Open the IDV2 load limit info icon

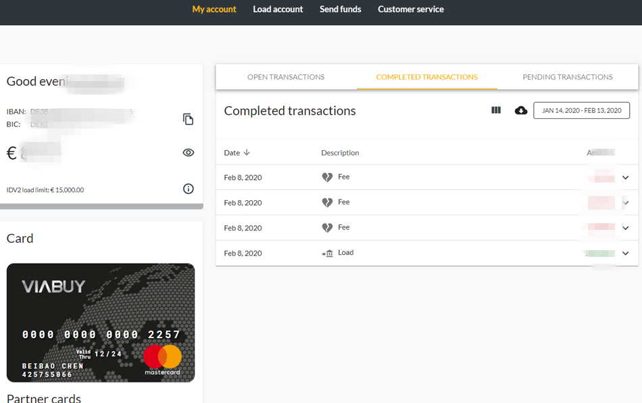tap(188, 189)
